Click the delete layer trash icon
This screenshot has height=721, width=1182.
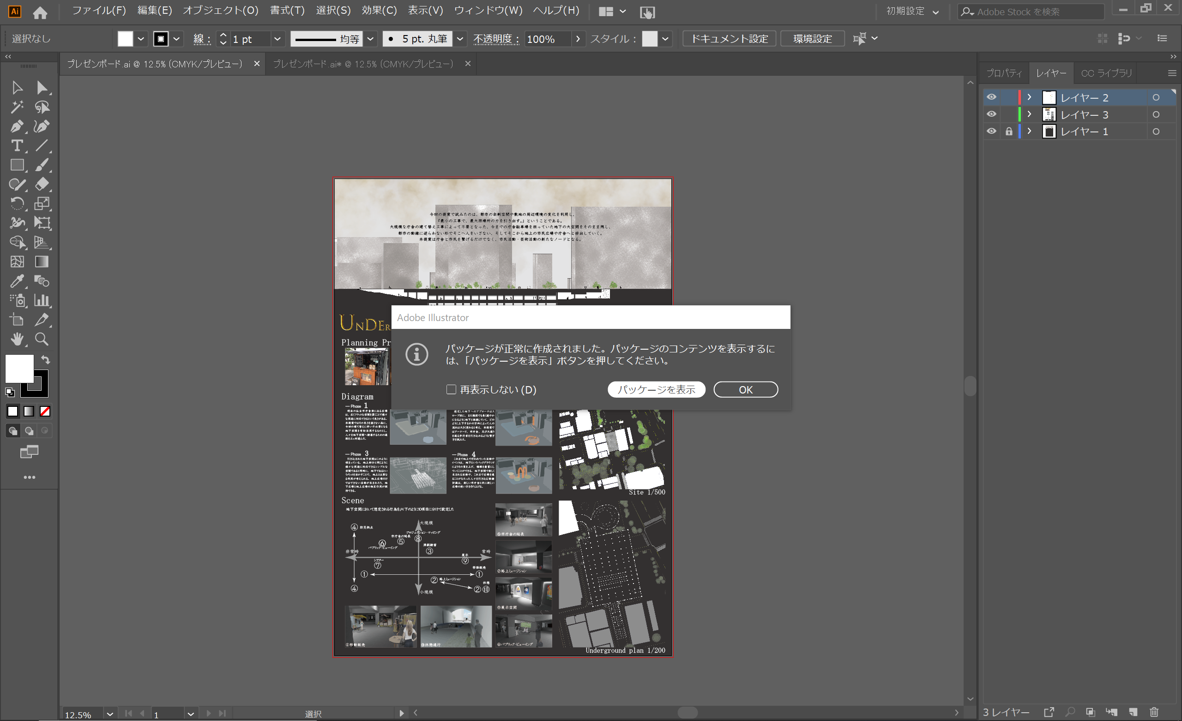point(1154,712)
